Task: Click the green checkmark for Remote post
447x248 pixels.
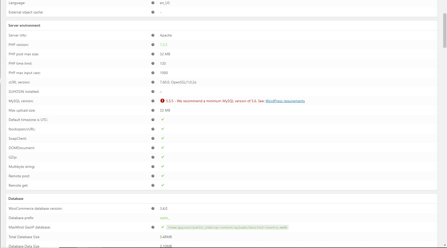Action: point(162,176)
